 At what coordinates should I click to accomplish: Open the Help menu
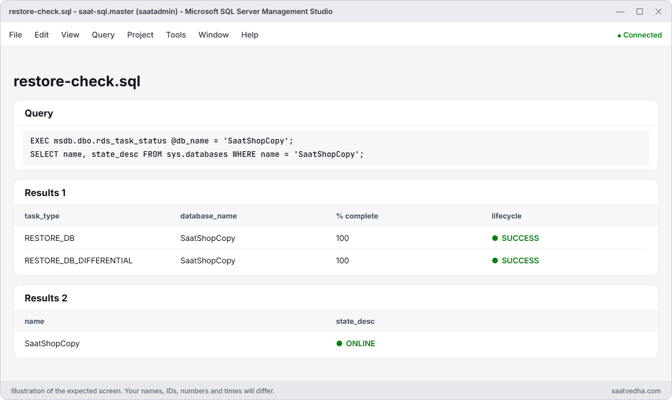click(x=250, y=35)
